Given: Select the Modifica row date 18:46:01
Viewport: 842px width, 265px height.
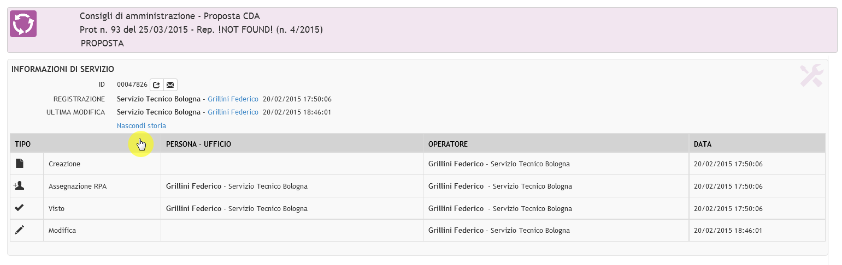Looking at the screenshot, I should pos(728,230).
